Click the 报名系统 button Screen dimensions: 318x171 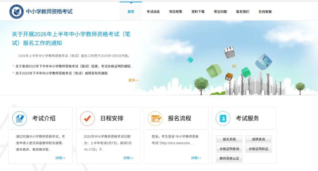click(x=229, y=139)
